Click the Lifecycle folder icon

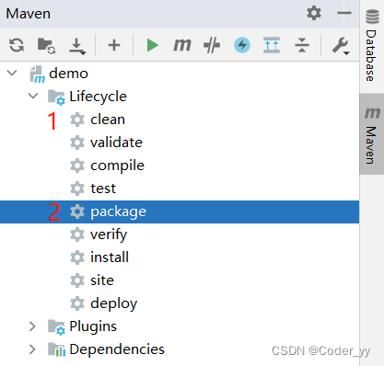56,97
